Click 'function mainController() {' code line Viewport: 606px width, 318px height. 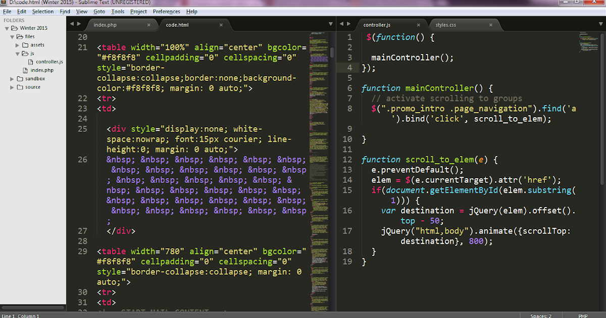(427, 88)
